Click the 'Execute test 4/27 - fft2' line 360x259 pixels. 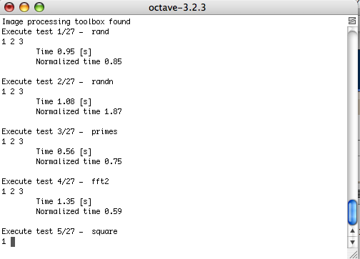(x=56, y=181)
